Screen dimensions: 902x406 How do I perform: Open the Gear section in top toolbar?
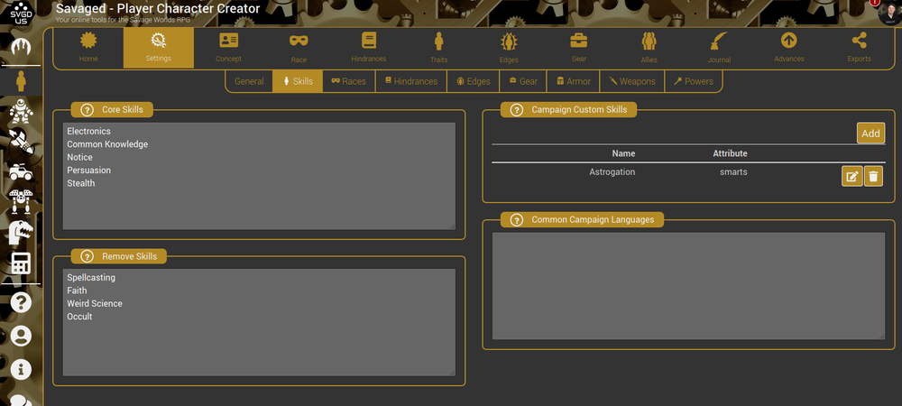point(579,48)
